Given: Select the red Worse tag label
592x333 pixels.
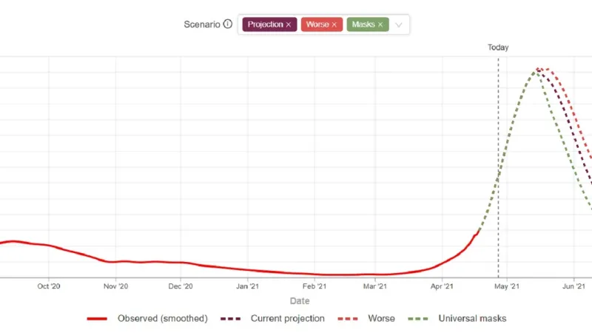Looking at the screenshot, I should click(316, 24).
